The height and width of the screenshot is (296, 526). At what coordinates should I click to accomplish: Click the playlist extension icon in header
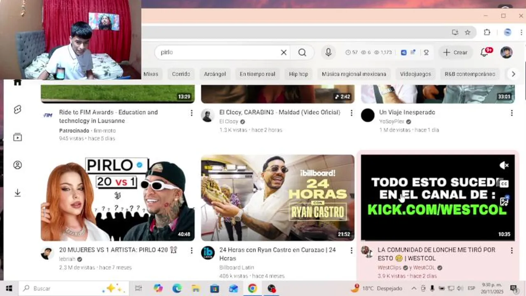coord(413,52)
